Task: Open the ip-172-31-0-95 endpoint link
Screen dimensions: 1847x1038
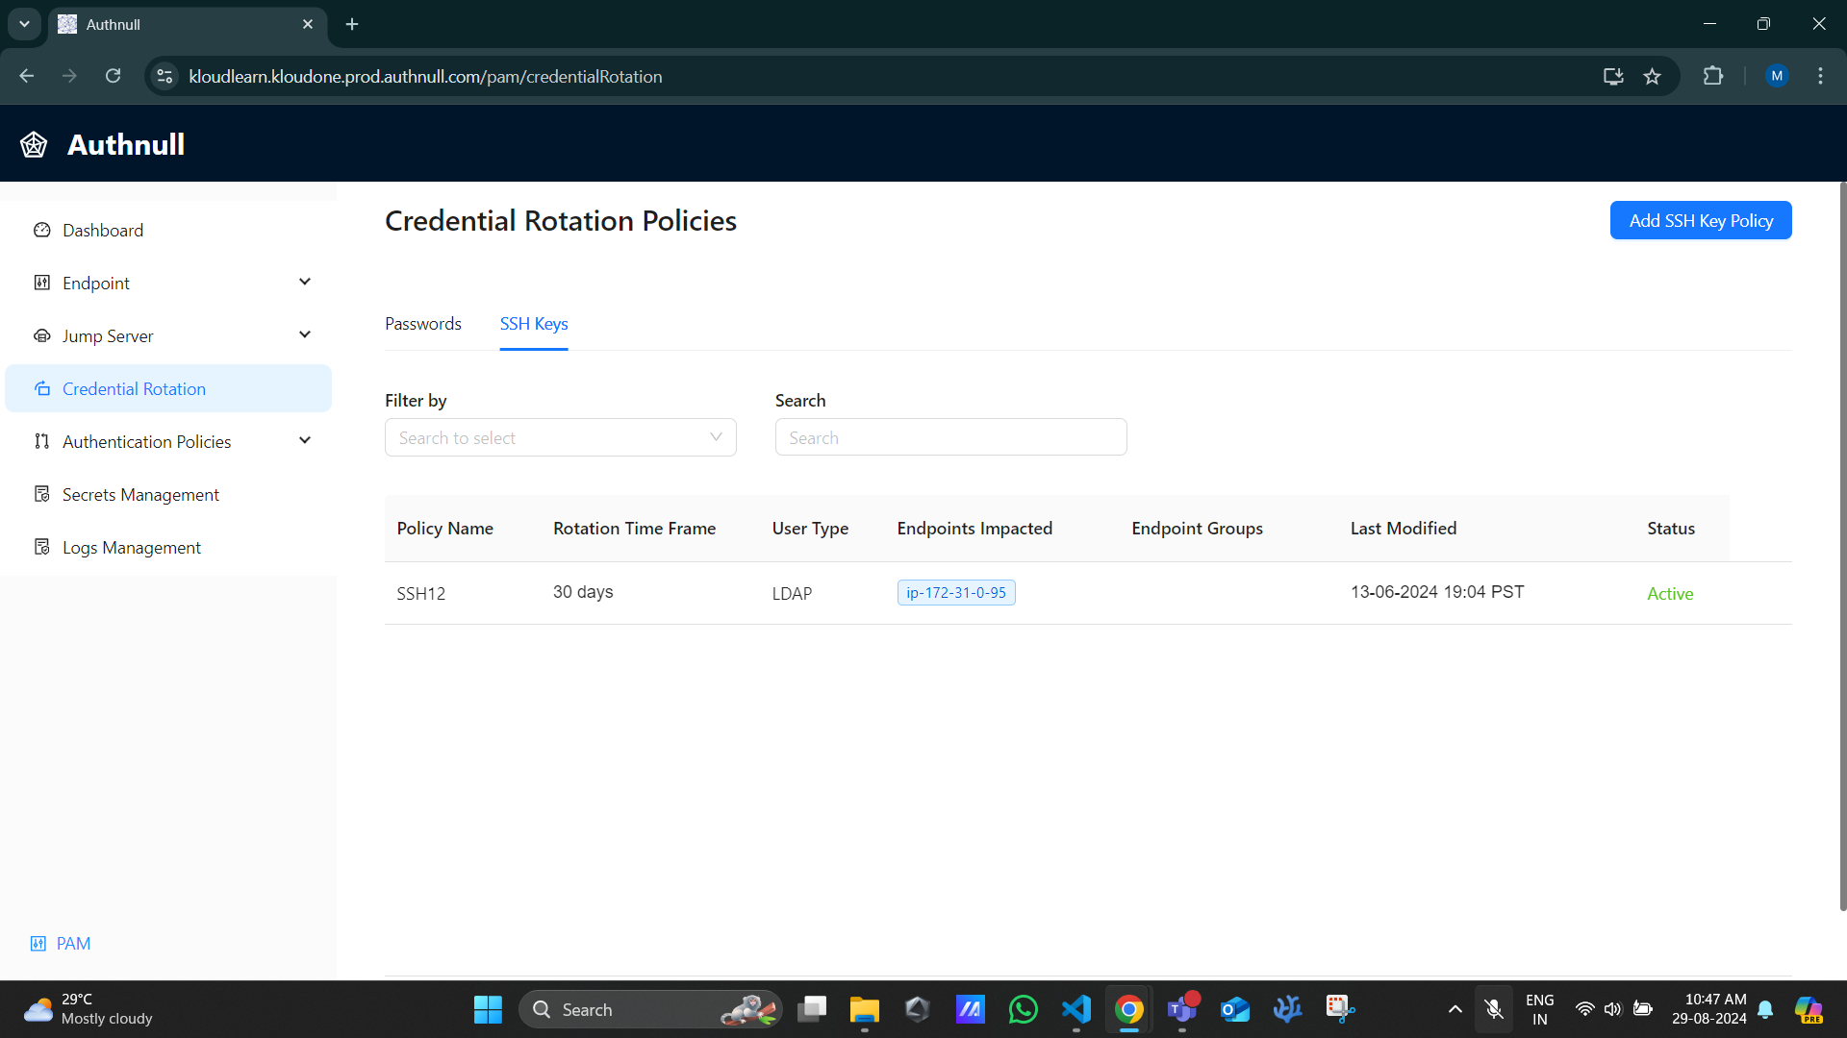Action: 955,593
